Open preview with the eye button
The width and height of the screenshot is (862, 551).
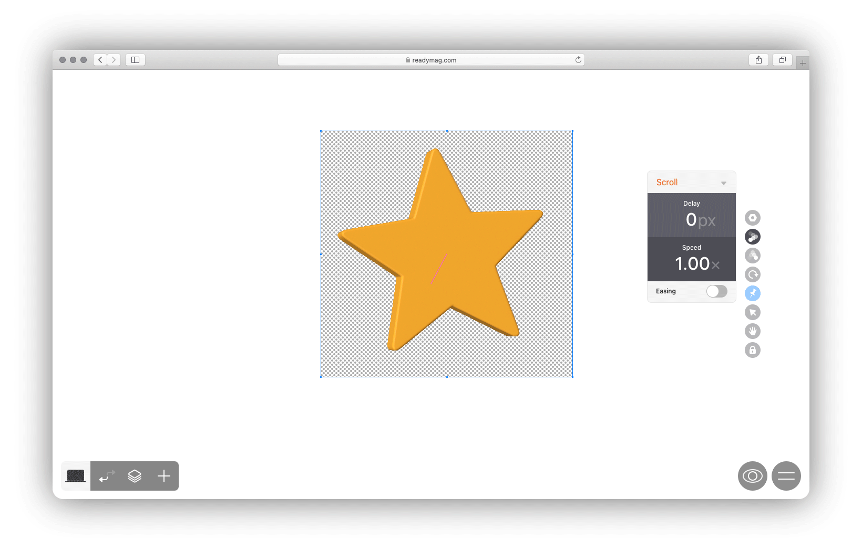(x=753, y=476)
